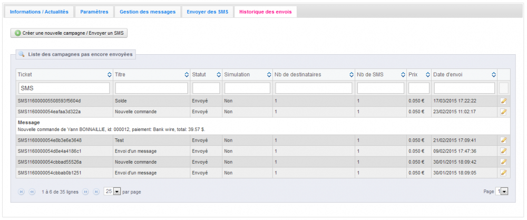This screenshot has width=527, height=220.
Task: Click ticket SMS1160000054cbbad55526a
Action: coord(50,162)
